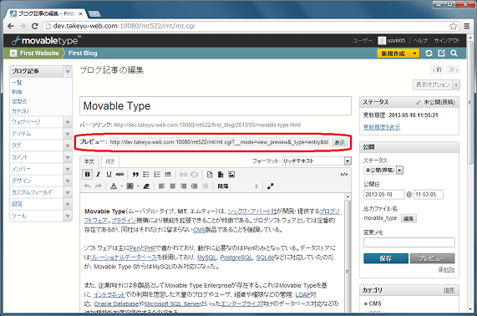Switch to the 続き extended tab
This screenshot has height=316, width=477.
pyautogui.click(x=109, y=161)
